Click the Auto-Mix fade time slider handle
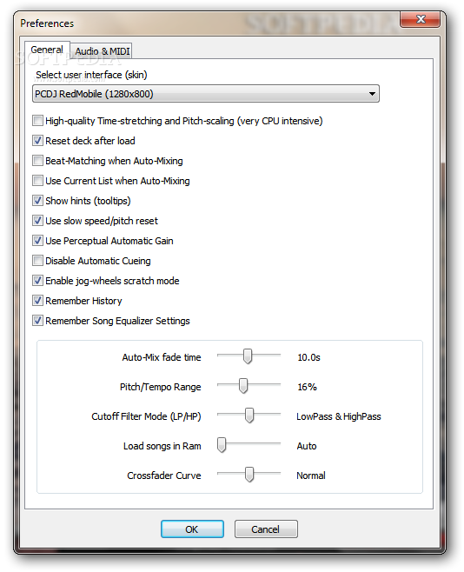 248,356
